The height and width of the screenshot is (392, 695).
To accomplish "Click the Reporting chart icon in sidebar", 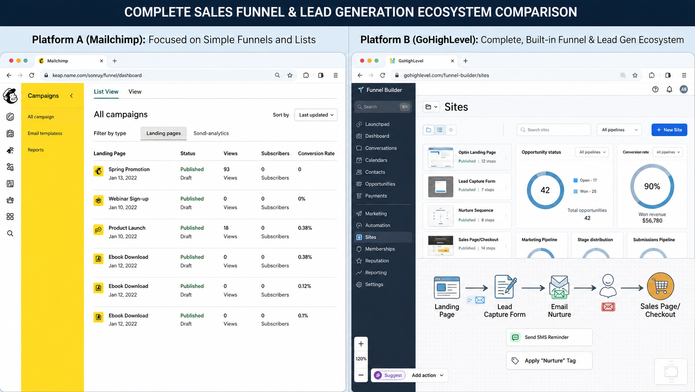I will tap(359, 272).
